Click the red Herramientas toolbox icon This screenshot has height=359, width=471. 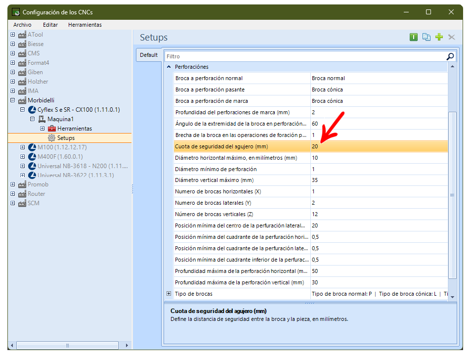[52, 129]
